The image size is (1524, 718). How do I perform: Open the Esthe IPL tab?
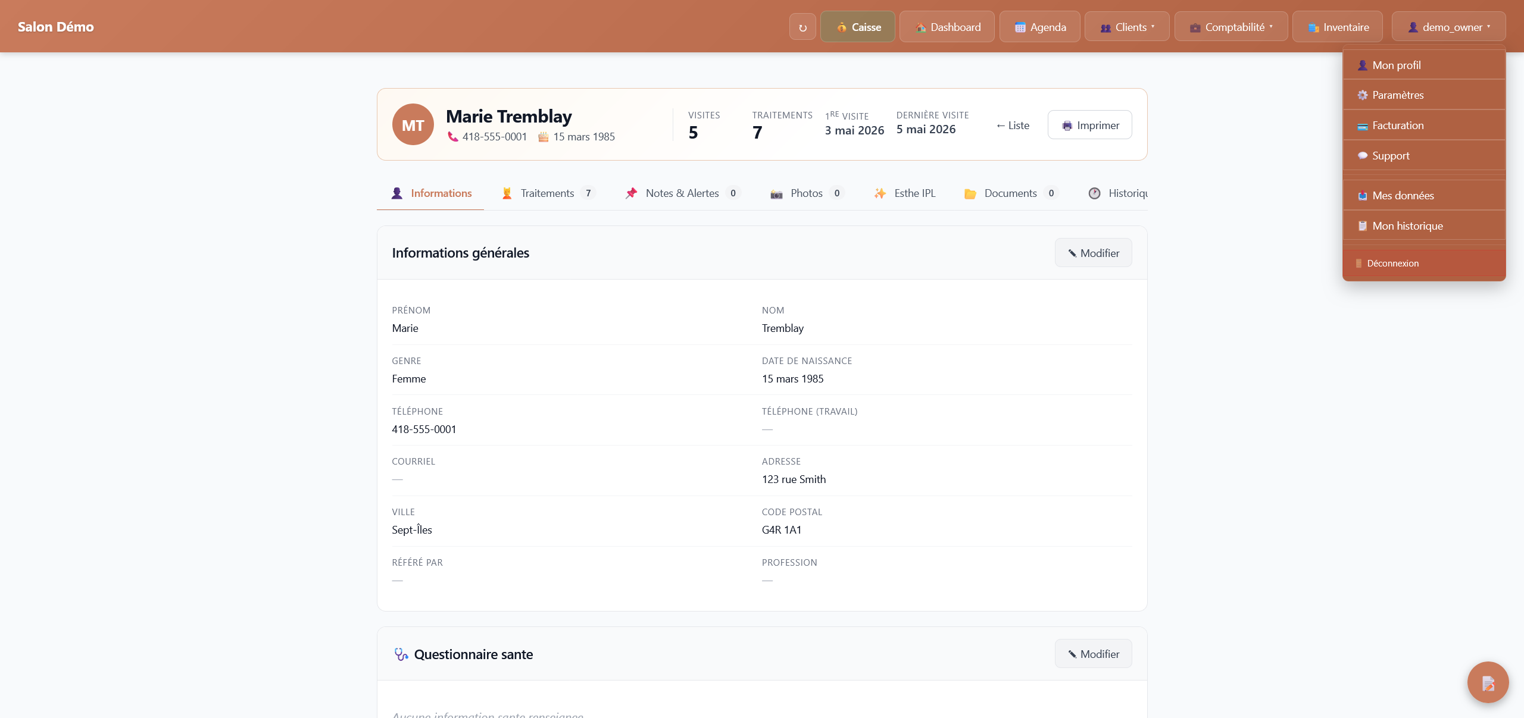pos(905,193)
